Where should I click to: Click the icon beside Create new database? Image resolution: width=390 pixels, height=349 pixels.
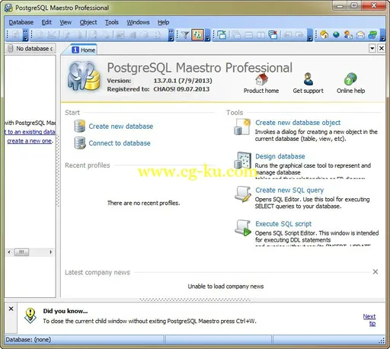click(79, 126)
